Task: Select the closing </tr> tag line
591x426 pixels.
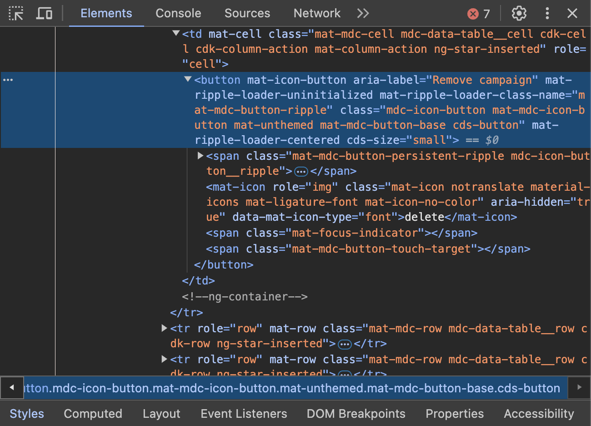Action: coord(186,313)
